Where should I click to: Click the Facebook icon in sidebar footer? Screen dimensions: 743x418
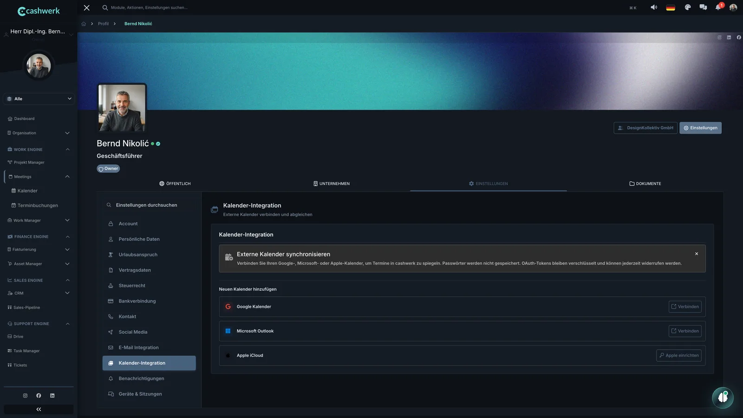pyautogui.click(x=39, y=396)
